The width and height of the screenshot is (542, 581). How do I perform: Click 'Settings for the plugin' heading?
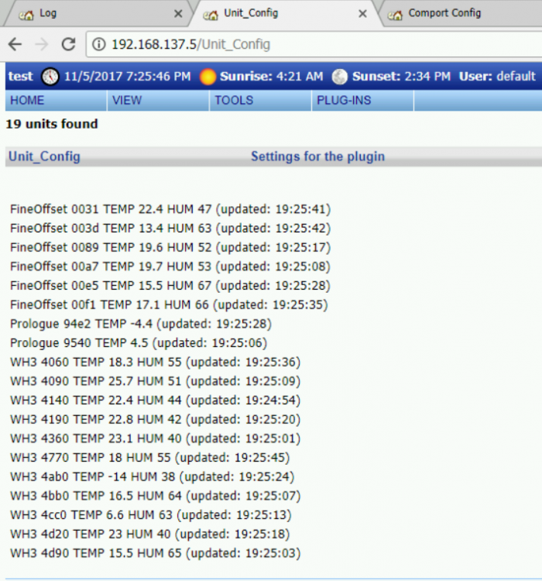(x=318, y=156)
